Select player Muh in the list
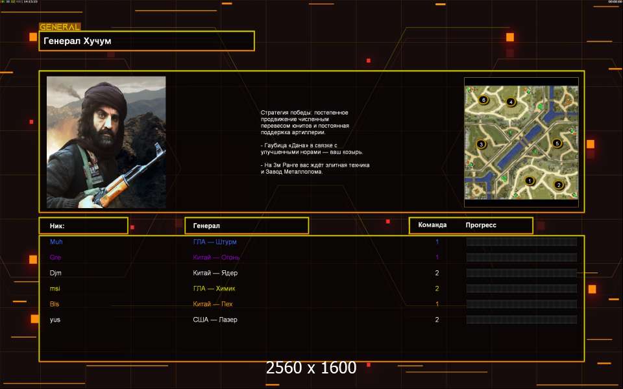 56,242
